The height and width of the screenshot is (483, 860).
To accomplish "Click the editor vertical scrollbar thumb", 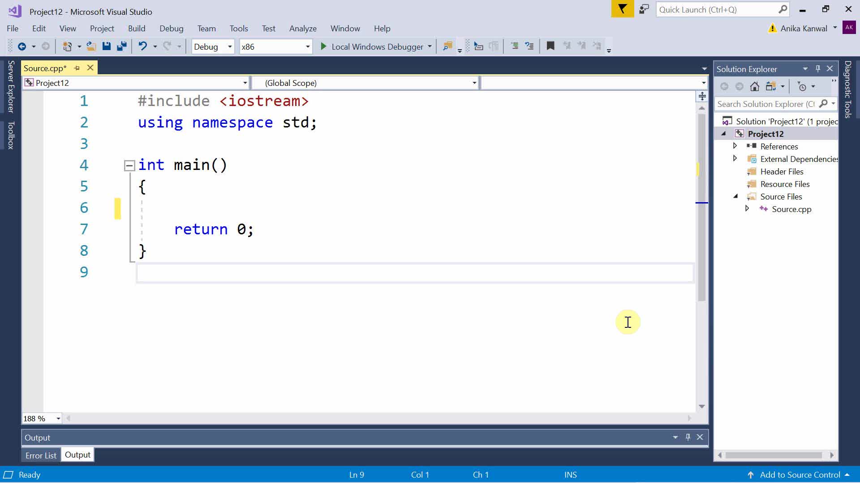I will point(701,207).
